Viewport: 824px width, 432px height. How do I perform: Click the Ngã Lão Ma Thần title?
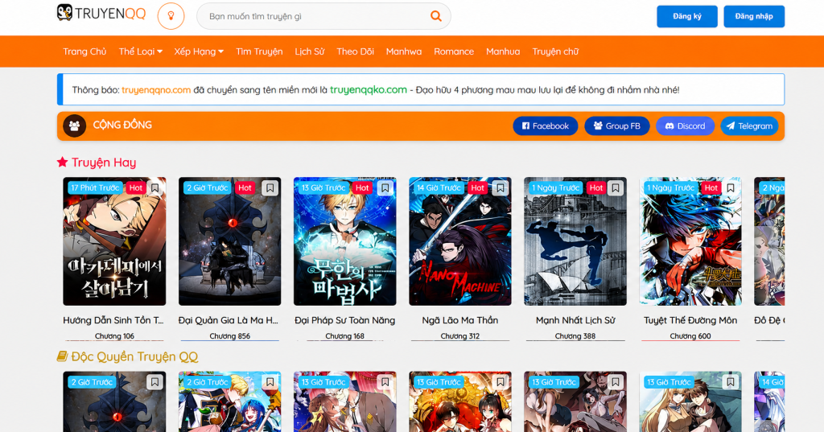pyautogui.click(x=459, y=320)
